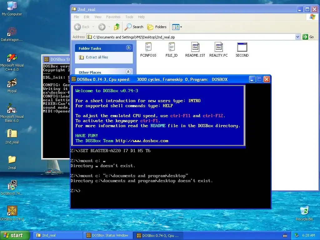
Task: Click the Search toolbar button
Action: [x=134, y=27]
